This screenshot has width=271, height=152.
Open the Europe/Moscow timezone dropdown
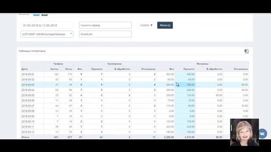click(47, 34)
